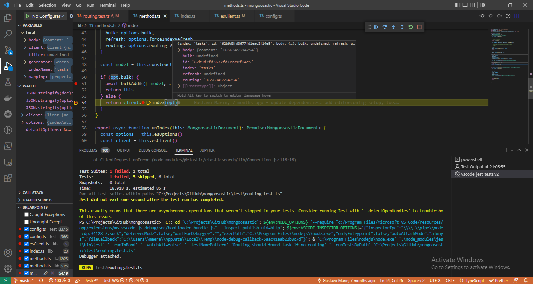Open the Search view in activity bar
The image size is (533, 284).
coord(8,34)
